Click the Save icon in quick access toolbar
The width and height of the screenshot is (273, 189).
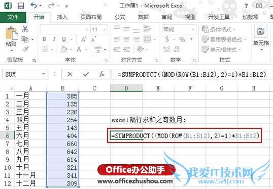[21, 6]
